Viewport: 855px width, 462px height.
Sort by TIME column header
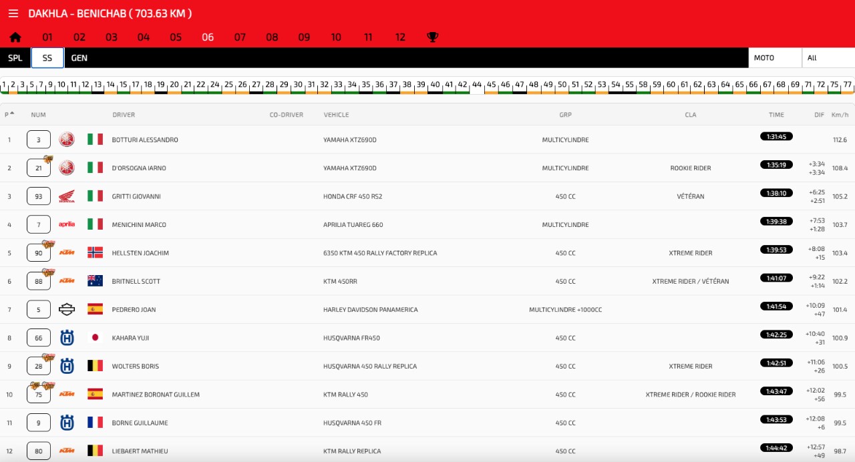point(776,115)
